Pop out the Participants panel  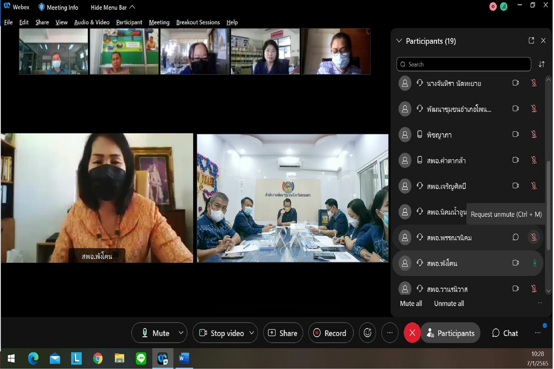pyautogui.click(x=531, y=41)
